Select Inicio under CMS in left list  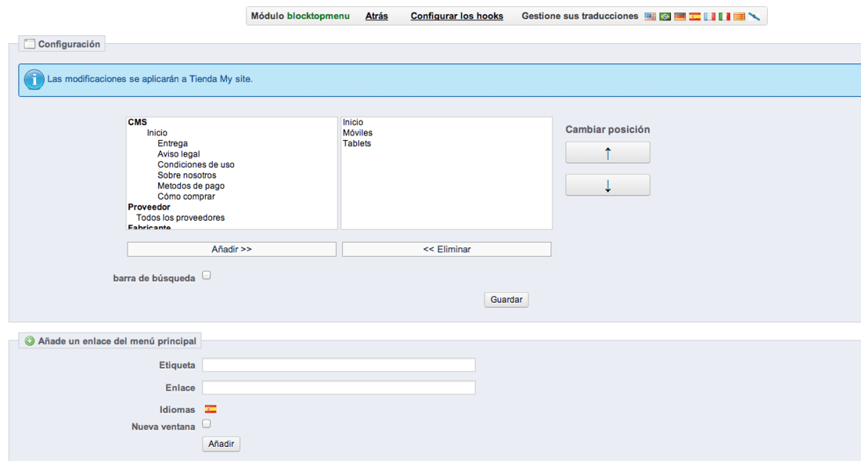[157, 133]
